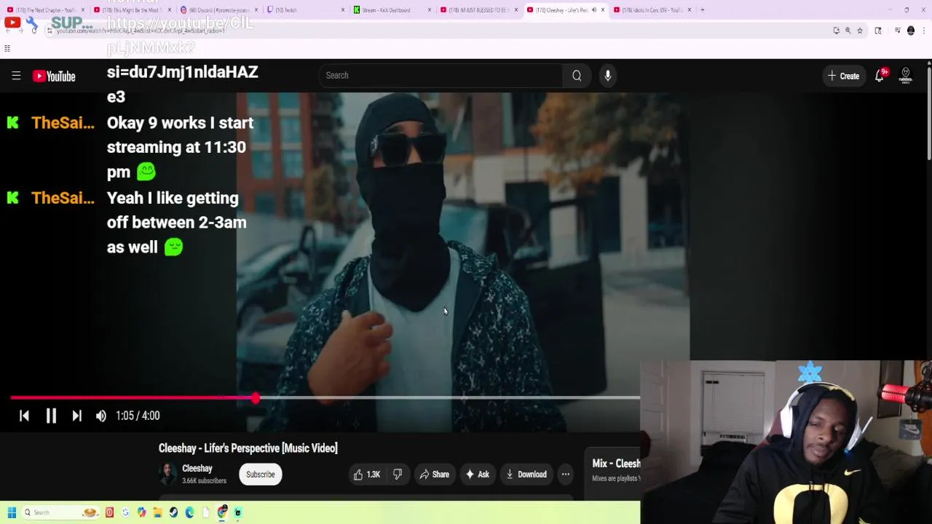Open YouTube notifications bell
The width and height of the screenshot is (932, 524).
[x=880, y=76]
